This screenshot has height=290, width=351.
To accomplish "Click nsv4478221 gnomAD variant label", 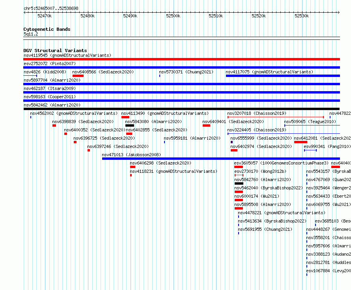I will 282,213.
